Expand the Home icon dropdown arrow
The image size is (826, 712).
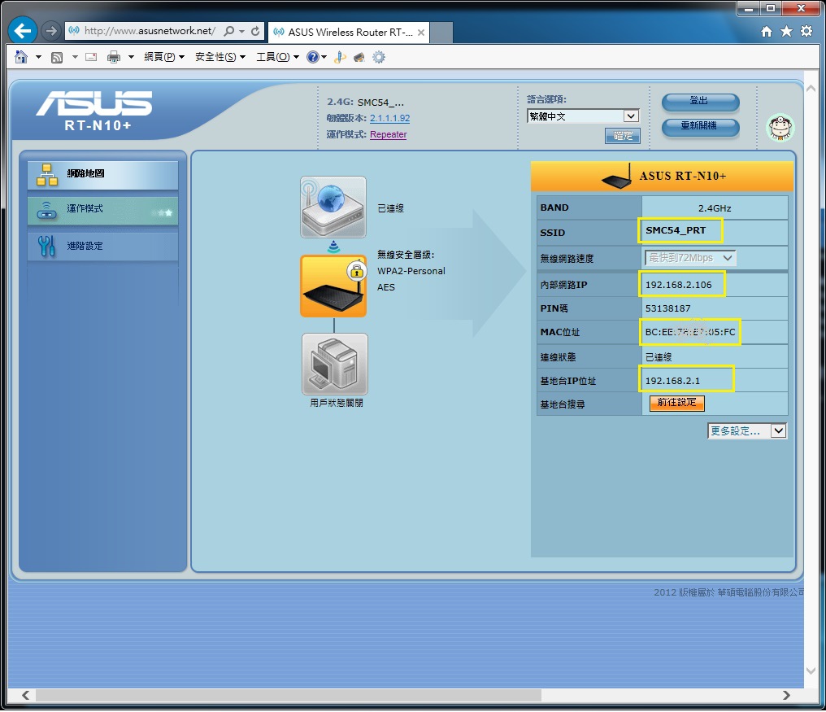38,57
